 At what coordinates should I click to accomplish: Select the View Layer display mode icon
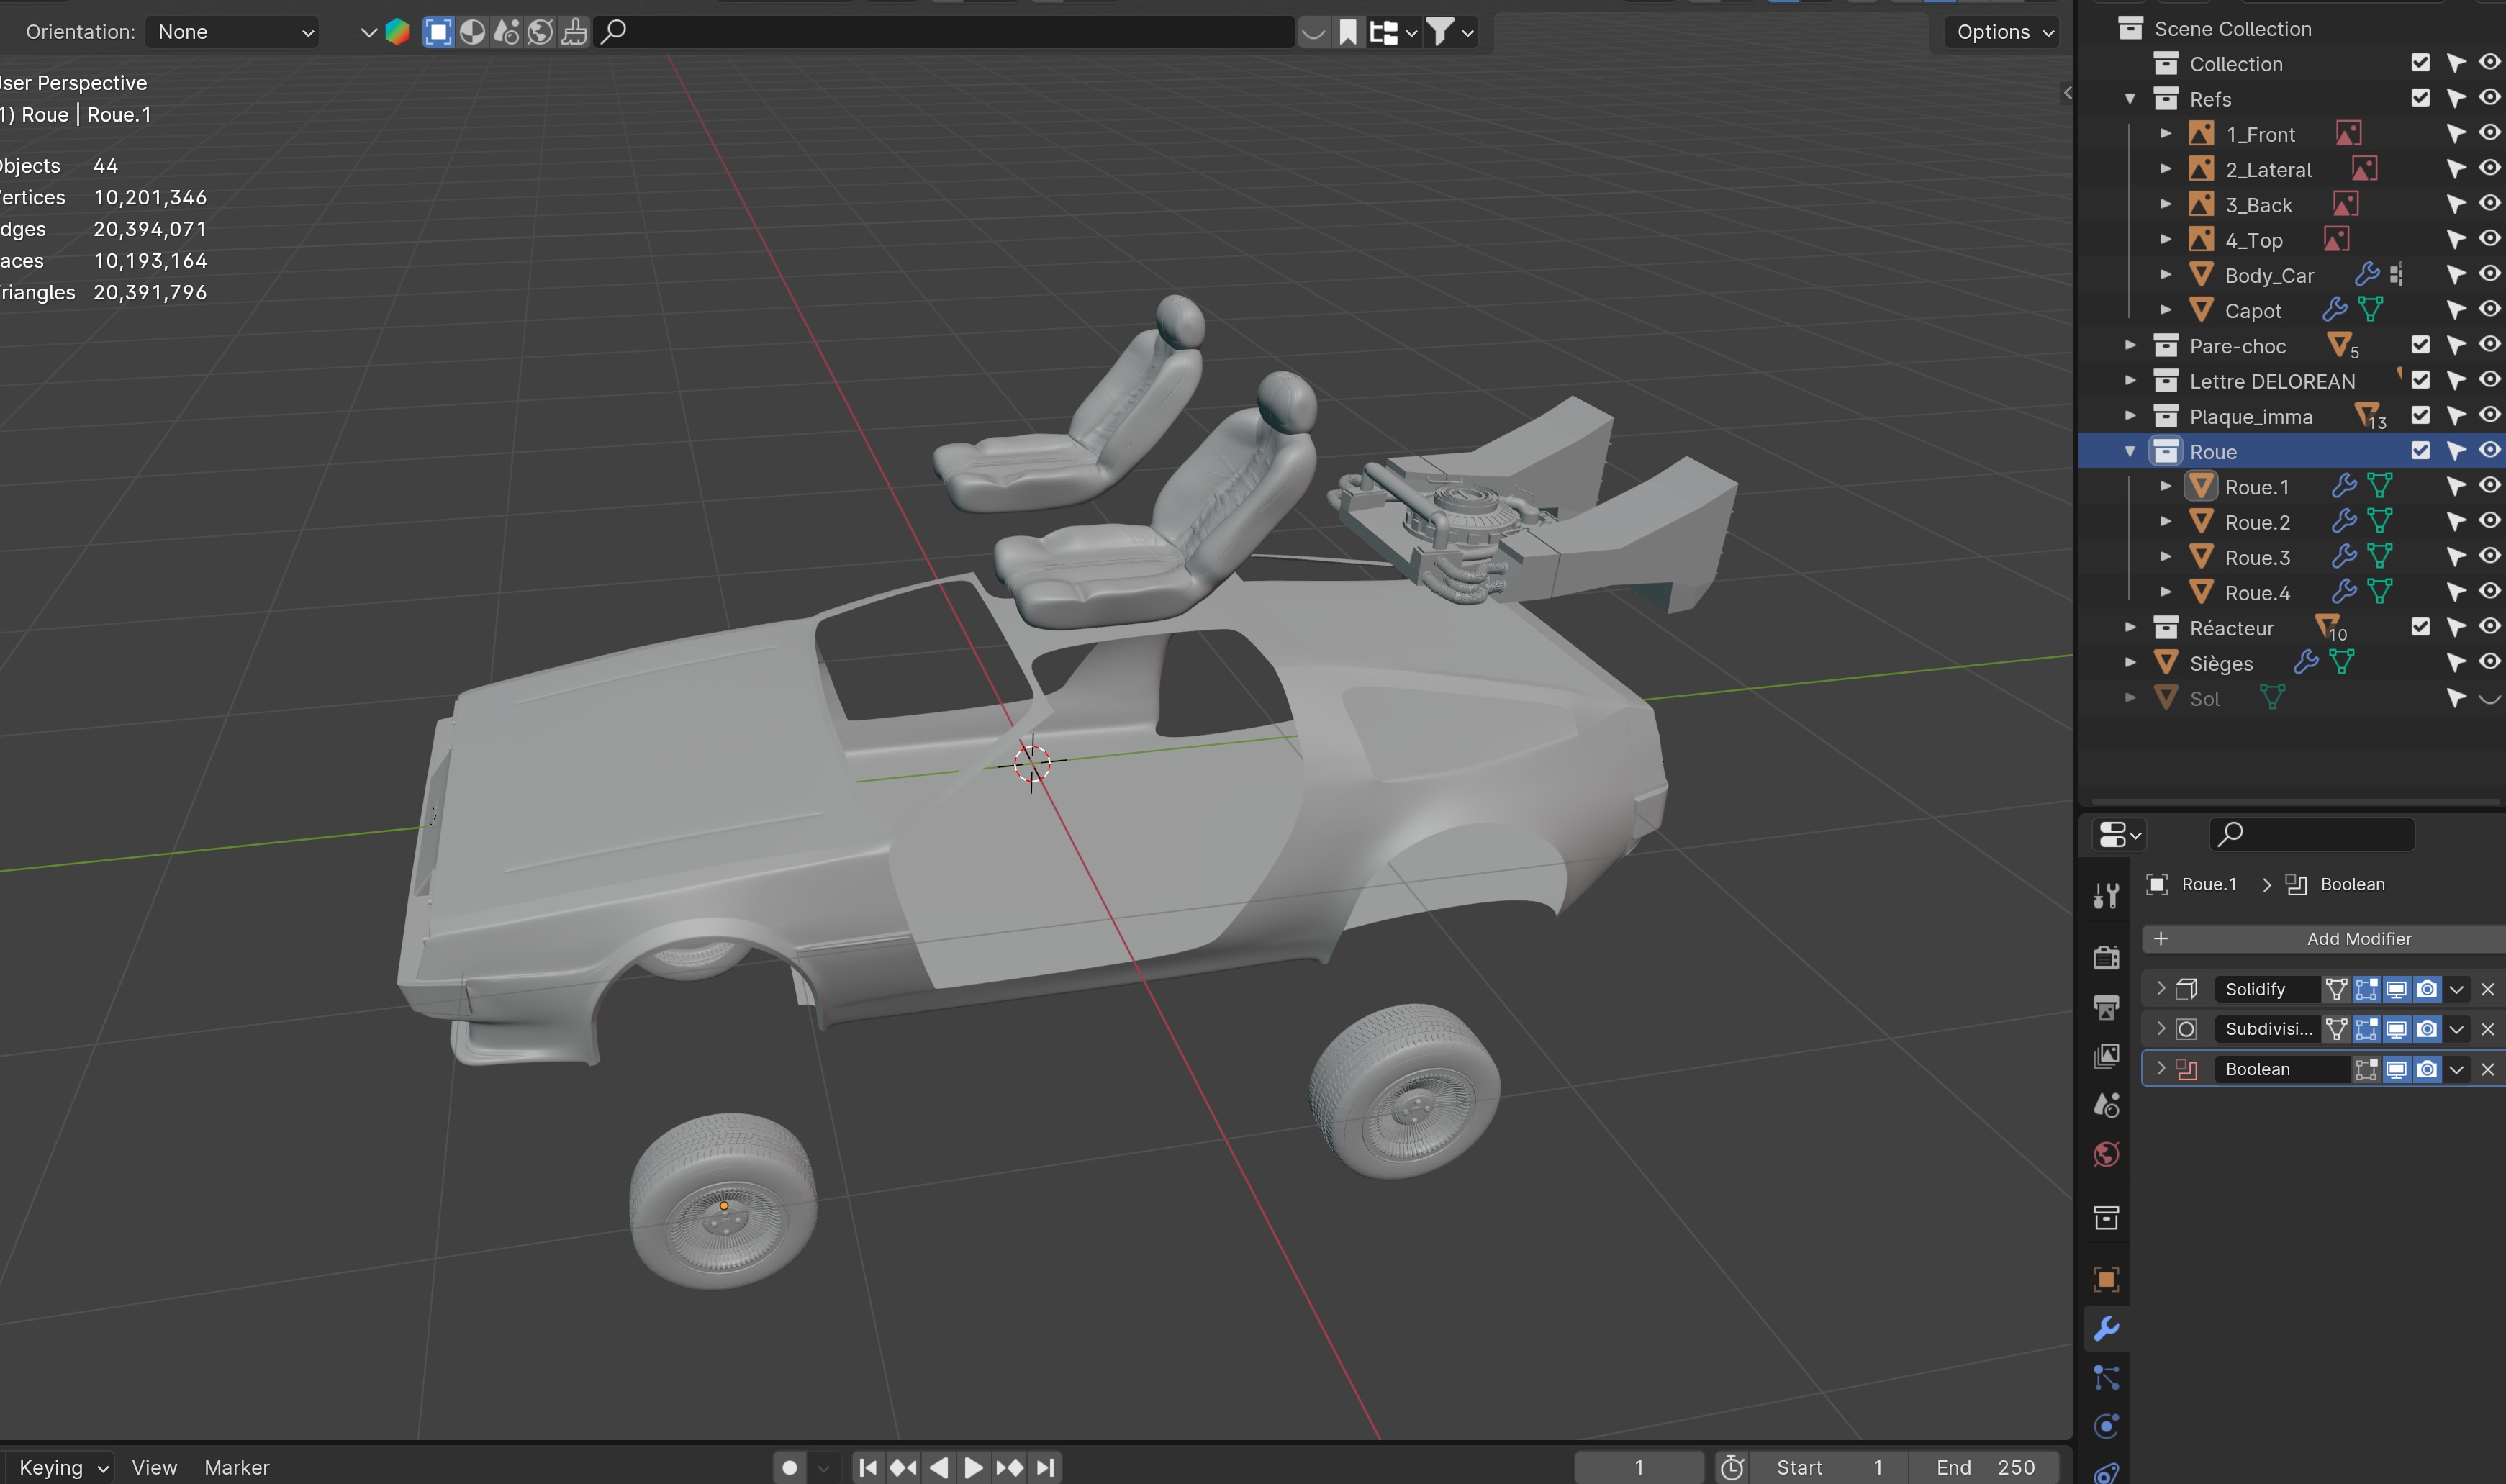pyautogui.click(x=438, y=32)
